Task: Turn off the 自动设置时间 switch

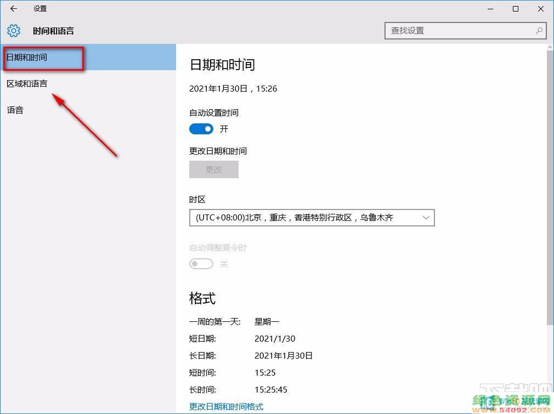Action: coord(201,129)
